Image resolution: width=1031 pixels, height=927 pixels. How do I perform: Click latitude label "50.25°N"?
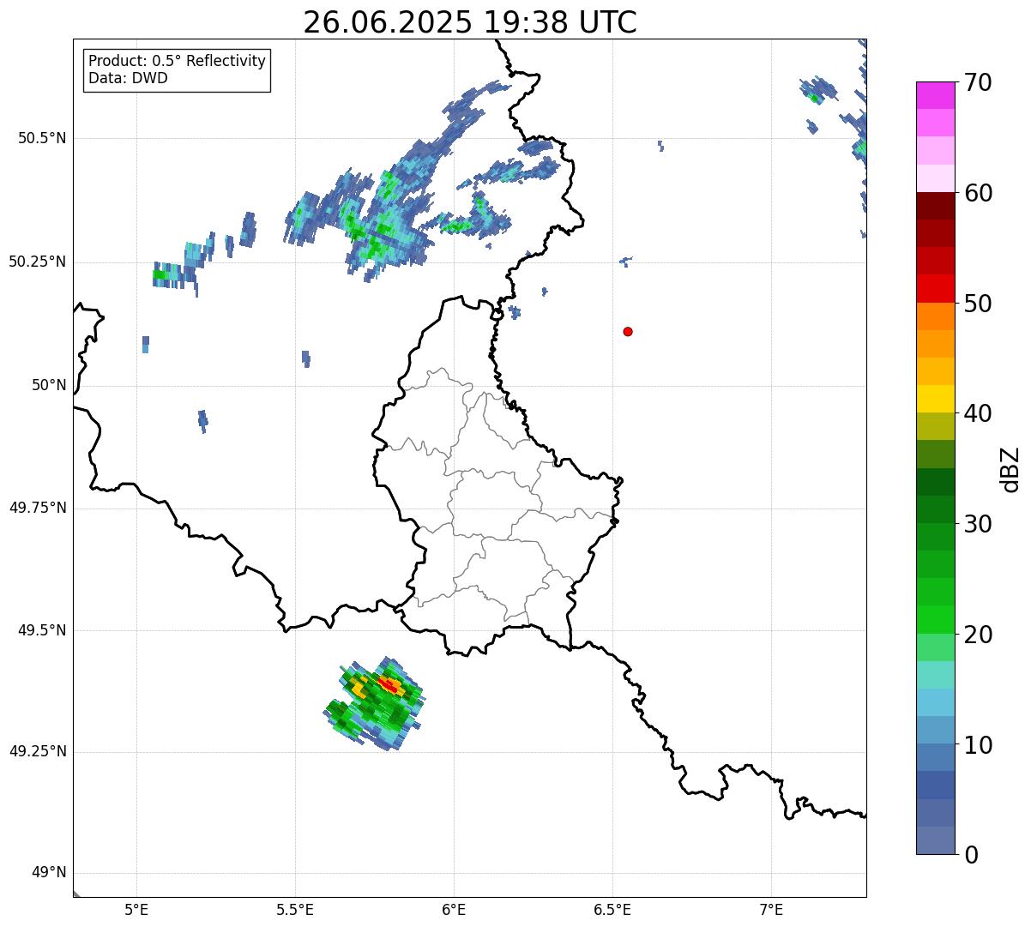coord(38,262)
